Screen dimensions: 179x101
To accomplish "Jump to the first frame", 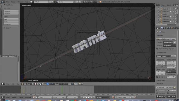I will pyautogui.click(x=81, y=97).
